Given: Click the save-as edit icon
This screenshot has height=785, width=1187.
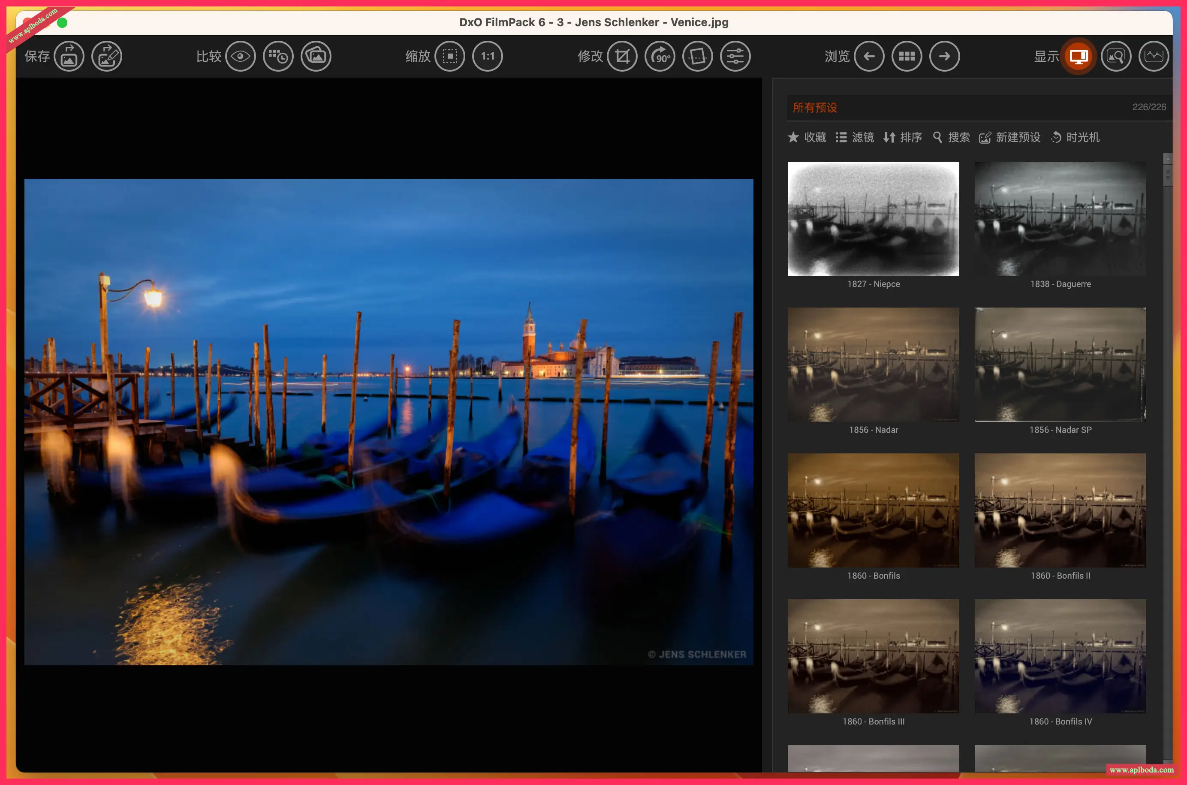Looking at the screenshot, I should tap(107, 56).
